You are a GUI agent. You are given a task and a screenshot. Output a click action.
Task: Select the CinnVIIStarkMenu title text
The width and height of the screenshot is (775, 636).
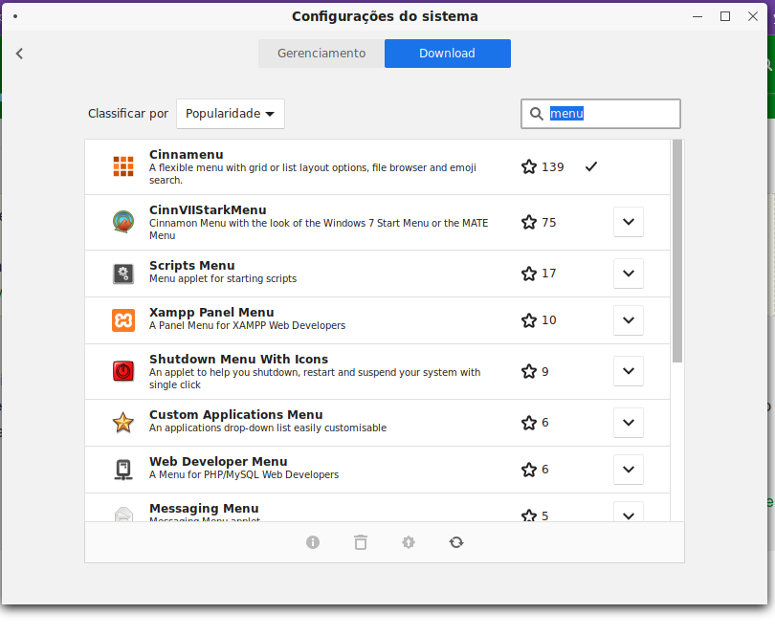coord(208,210)
